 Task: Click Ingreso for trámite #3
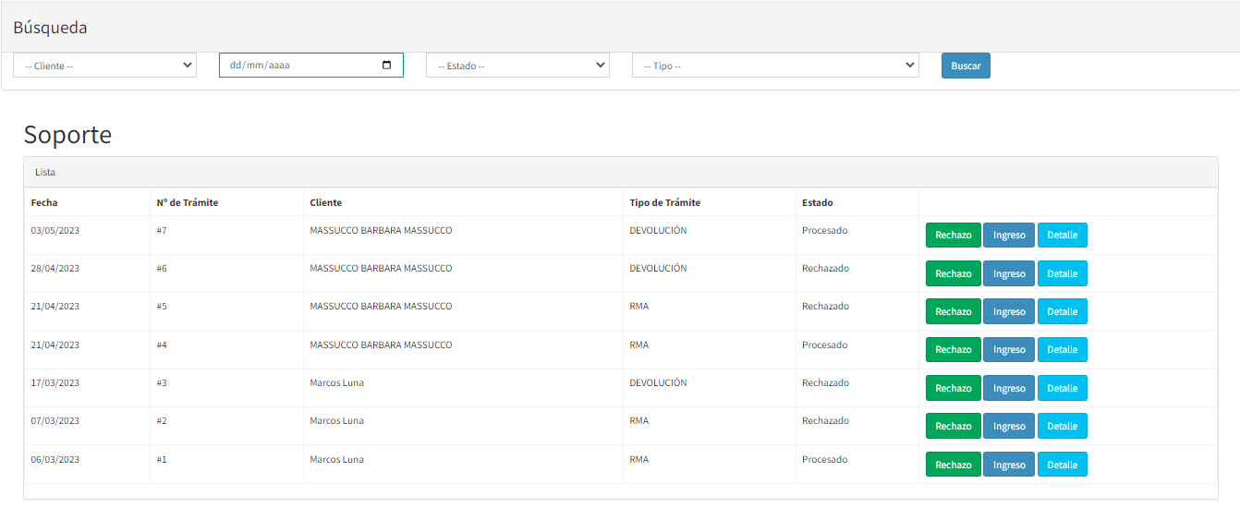[x=1009, y=389]
